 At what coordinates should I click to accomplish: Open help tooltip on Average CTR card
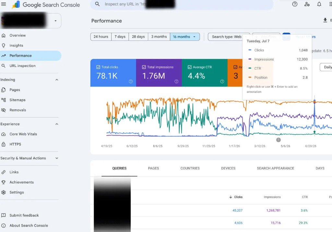pyautogui.click(x=222, y=81)
